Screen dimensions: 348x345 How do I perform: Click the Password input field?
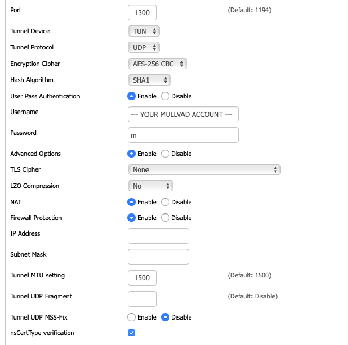[x=183, y=135]
